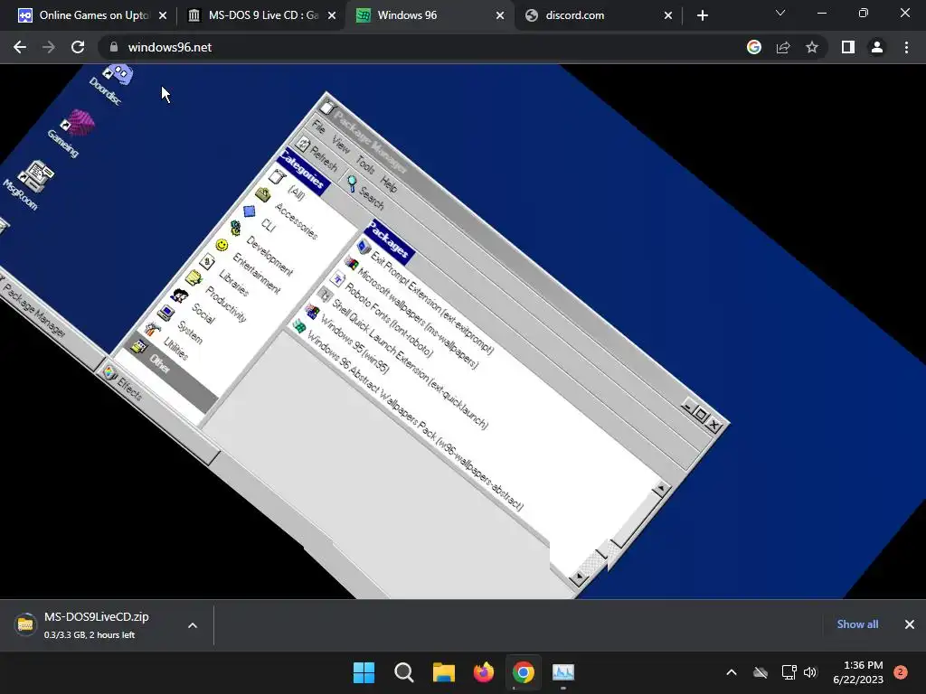The width and height of the screenshot is (926, 694).
Task: Select the System category icon
Action: coord(166,313)
